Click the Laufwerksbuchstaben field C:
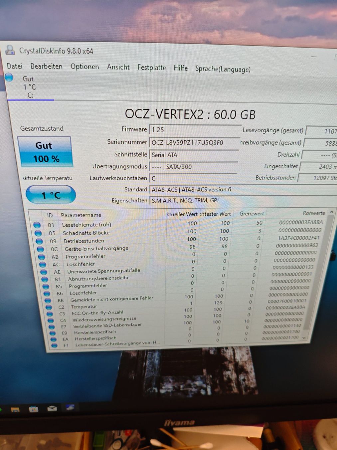Viewport: 337px width, 450px height. (193, 178)
